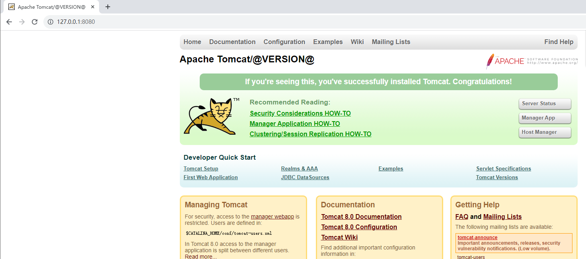Click the Getting Help heading
Screen dimensions: 586x259
[x=477, y=205]
